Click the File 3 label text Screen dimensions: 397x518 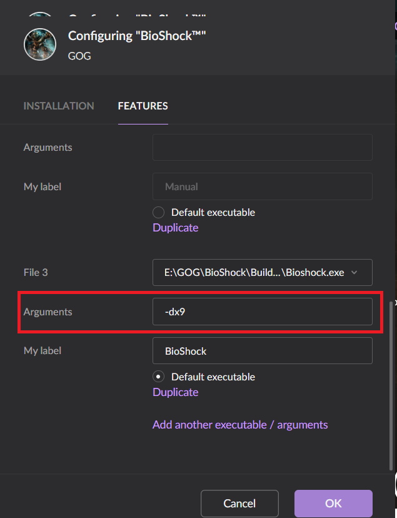coord(36,272)
